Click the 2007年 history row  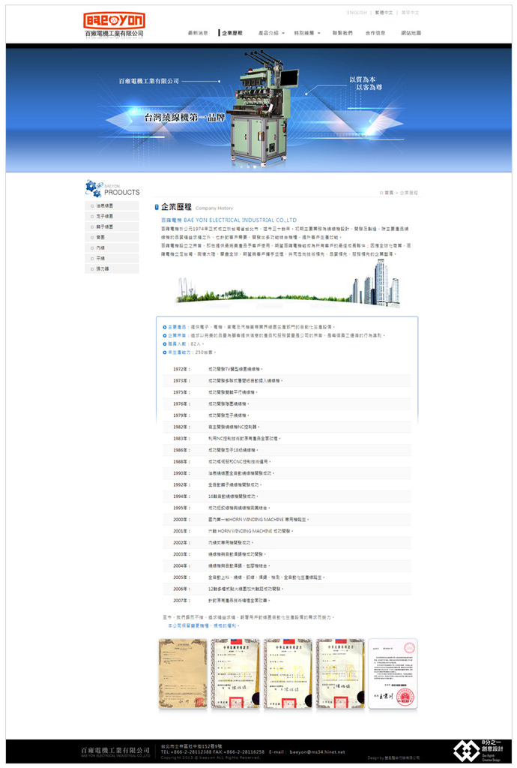287,601
